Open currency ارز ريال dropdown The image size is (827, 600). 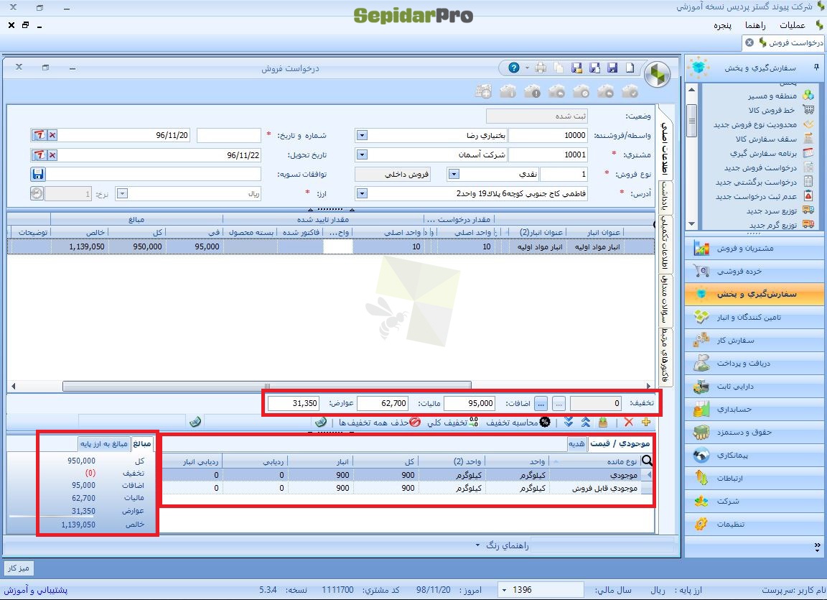[122, 194]
